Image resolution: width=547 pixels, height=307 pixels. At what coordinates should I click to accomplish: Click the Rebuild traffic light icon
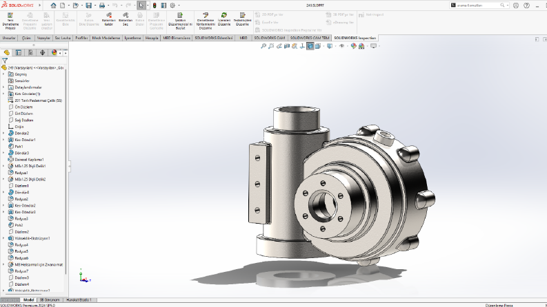coord(155,6)
